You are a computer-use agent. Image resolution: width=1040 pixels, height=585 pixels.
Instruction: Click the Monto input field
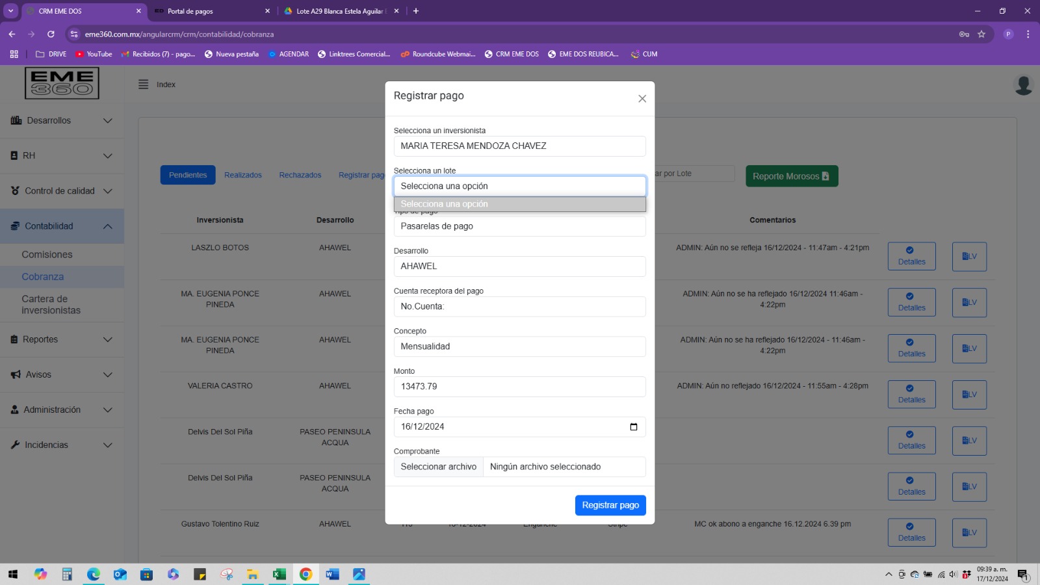pos(519,387)
